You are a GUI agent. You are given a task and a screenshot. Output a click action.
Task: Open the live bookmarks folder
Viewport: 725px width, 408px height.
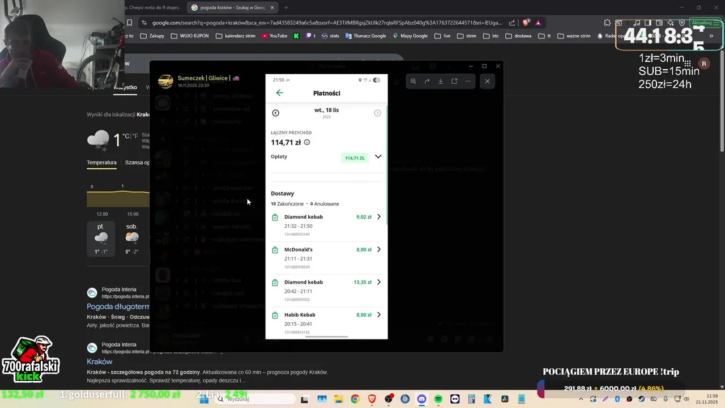coord(443,36)
